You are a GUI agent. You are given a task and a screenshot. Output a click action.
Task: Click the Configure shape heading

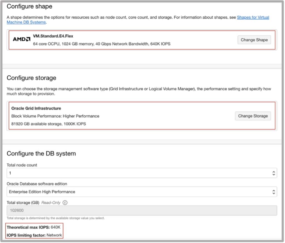[x=29, y=6]
